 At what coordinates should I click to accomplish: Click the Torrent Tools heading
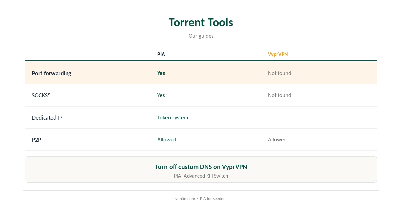201,22
